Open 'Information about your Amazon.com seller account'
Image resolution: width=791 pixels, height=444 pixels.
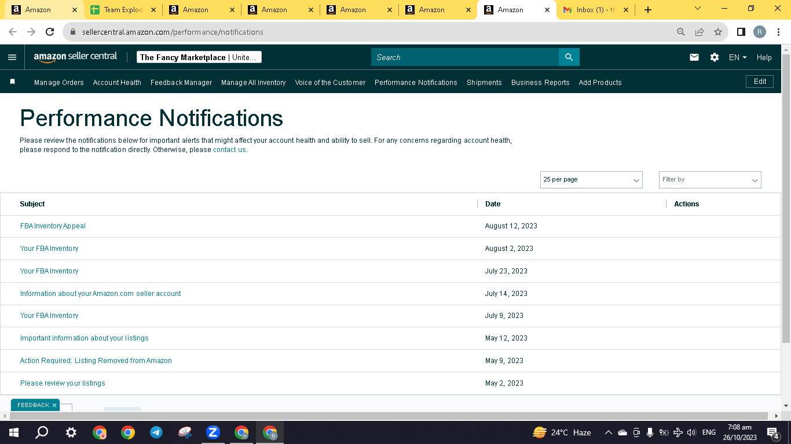pyautogui.click(x=100, y=294)
